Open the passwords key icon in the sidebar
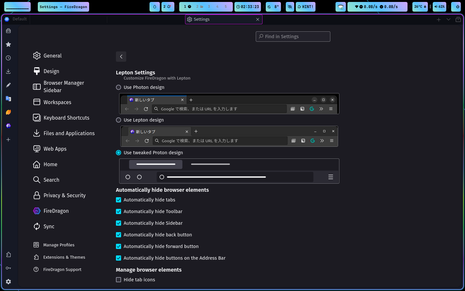Viewport: 465px width, 291px height. pos(8,268)
